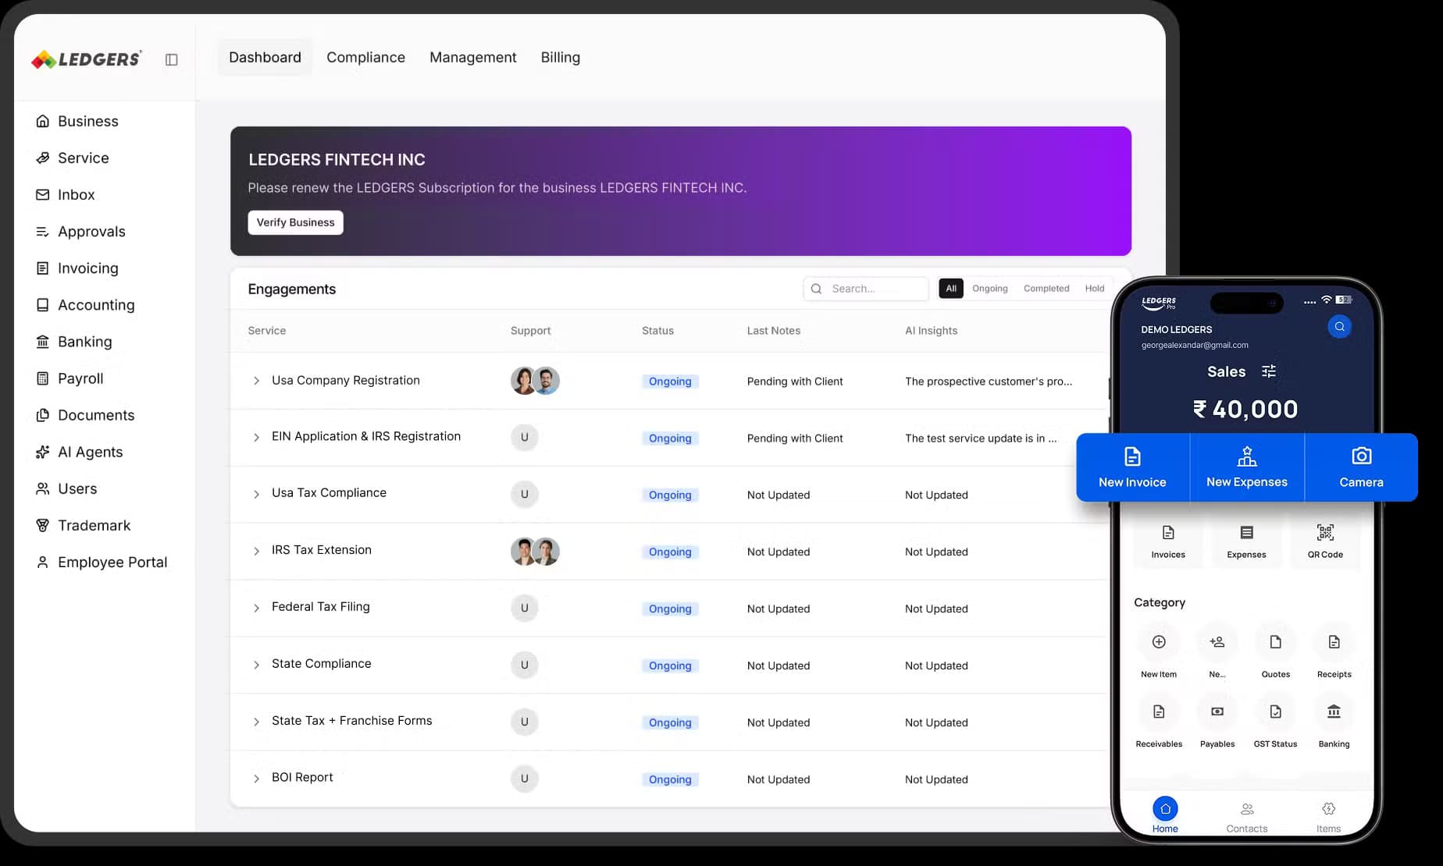Expand Federal Tax Filing row
The height and width of the screenshot is (866, 1443).
[x=256, y=609]
